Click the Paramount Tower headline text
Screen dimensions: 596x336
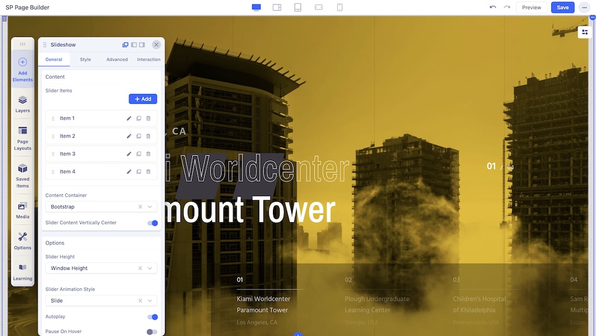251,210
